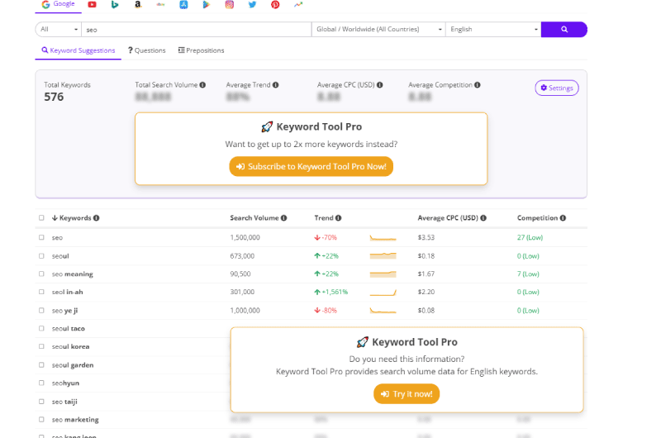Viewport: 661px width, 438px height.
Task: Switch to the eBay platform icon
Action: (x=160, y=5)
